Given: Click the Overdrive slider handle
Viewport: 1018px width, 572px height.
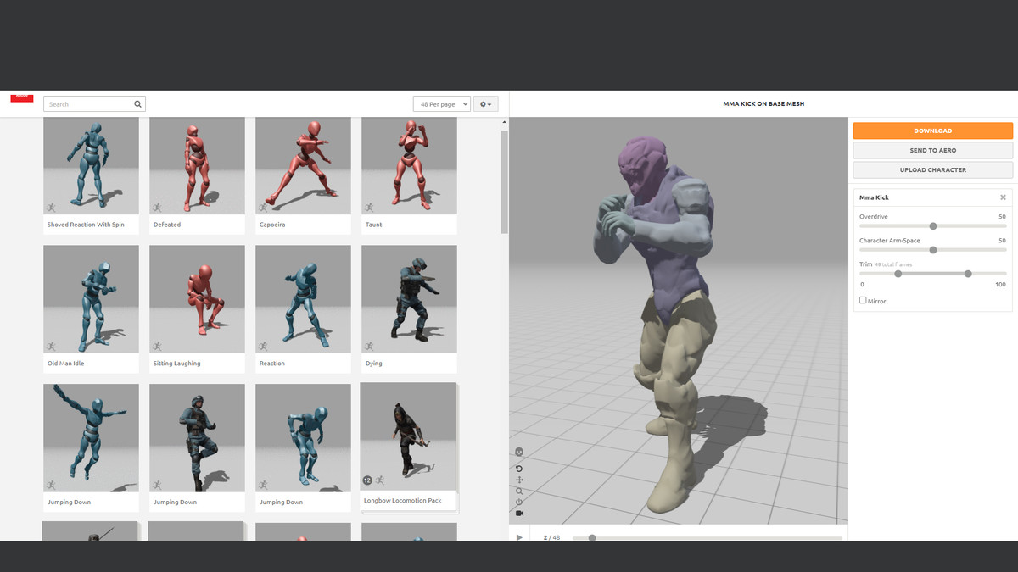Looking at the screenshot, I should tap(933, 226).
